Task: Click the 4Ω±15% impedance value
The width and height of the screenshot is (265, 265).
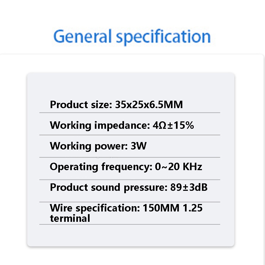Action: click(x=173, y=125)
